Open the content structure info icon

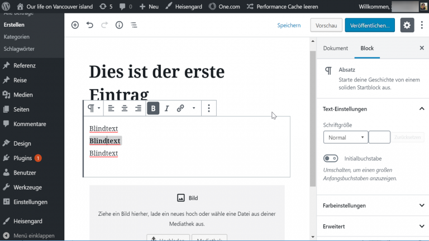point(119,25)
